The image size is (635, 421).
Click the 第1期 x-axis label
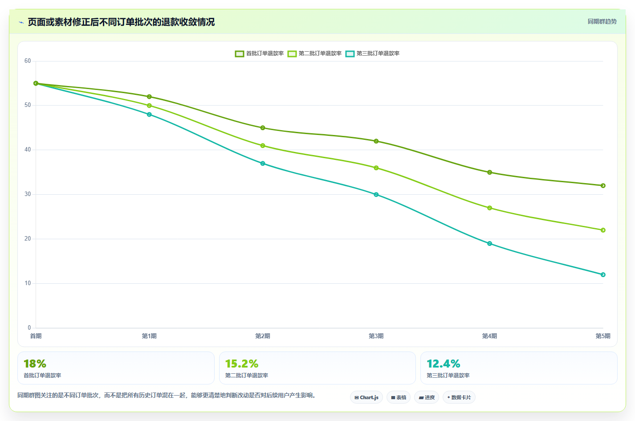click(149, 336)
